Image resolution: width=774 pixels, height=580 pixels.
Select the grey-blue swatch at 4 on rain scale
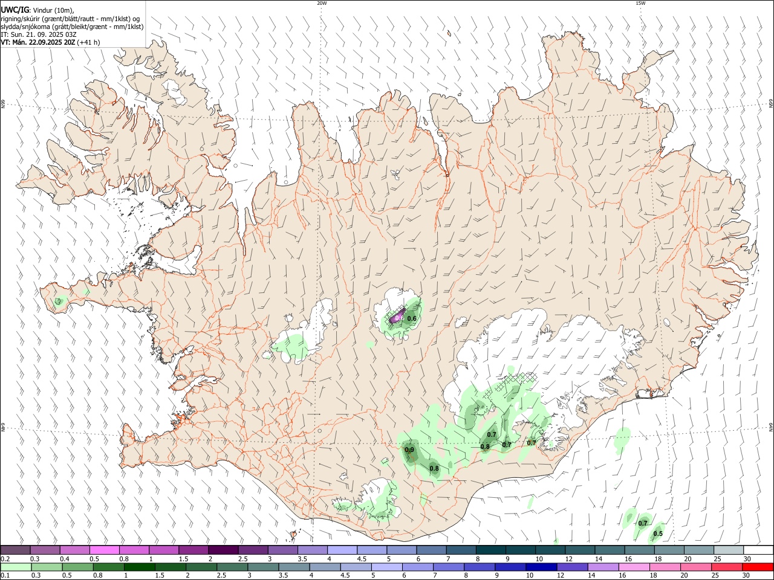(x=325, y=567)
